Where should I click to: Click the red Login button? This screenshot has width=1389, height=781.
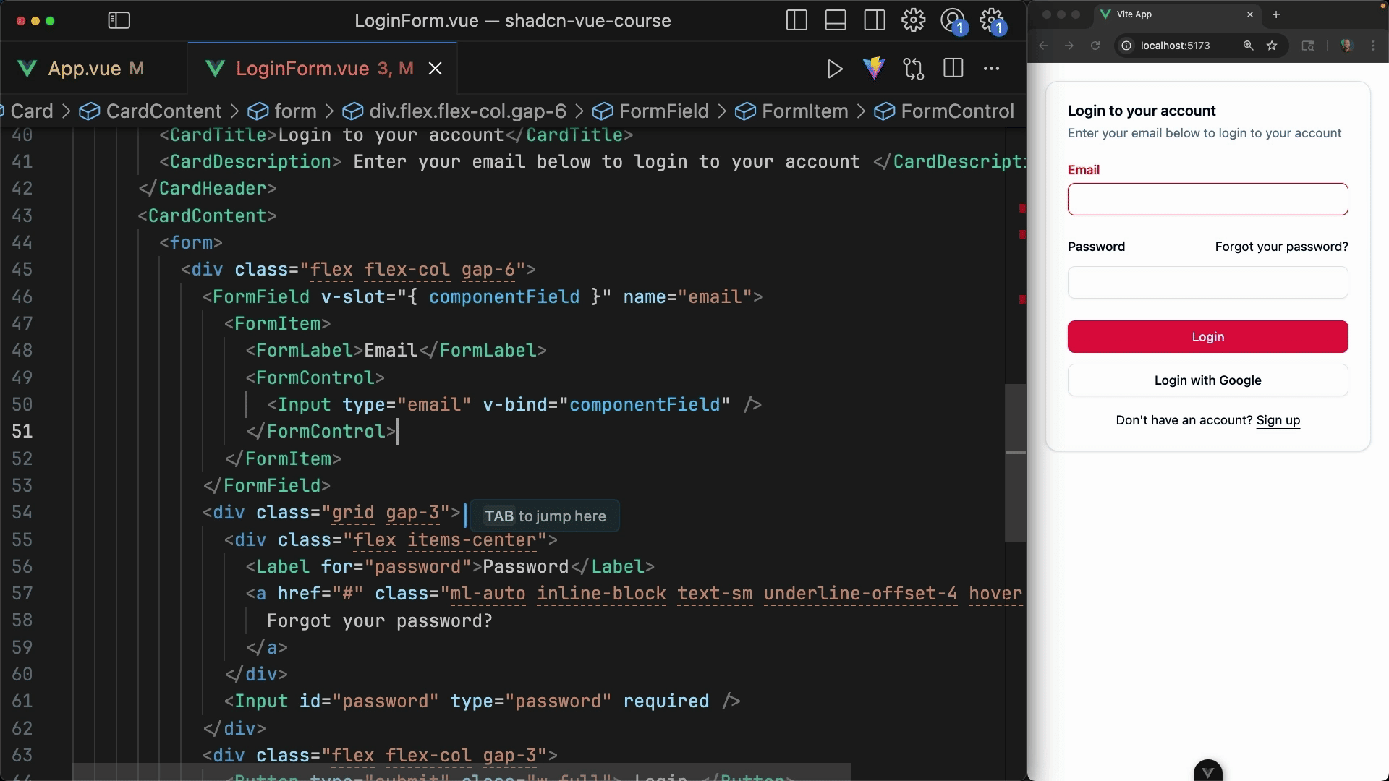[1207, 336]
